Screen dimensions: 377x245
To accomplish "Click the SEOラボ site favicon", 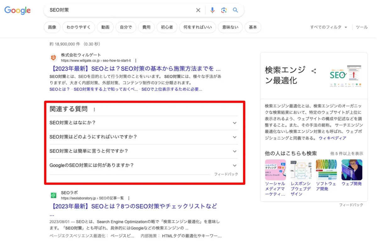I will (53, 195).
